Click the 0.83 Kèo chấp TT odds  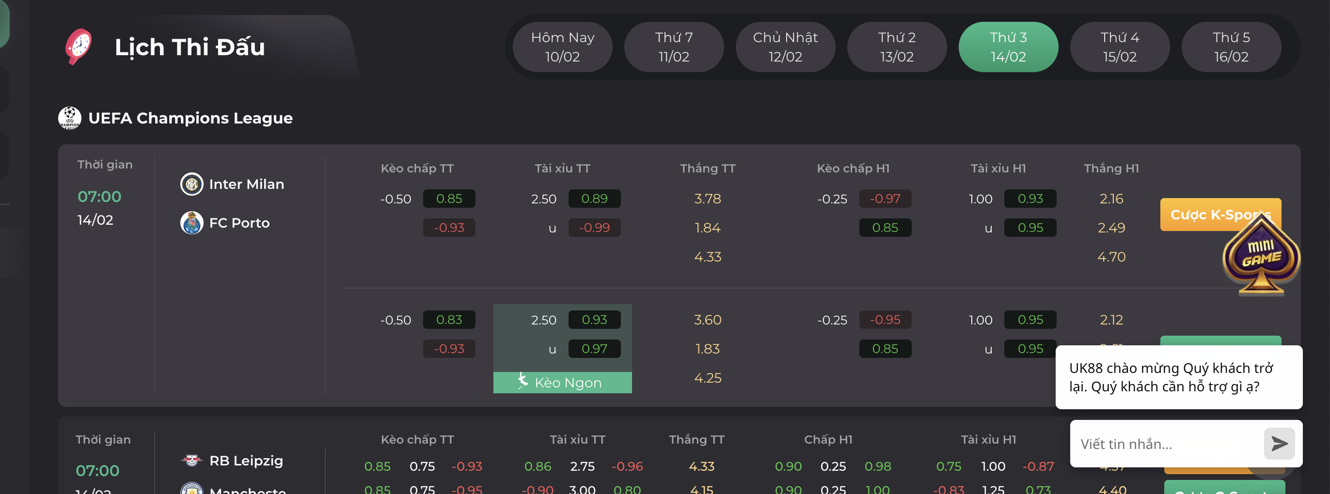[x=449, y=320]
